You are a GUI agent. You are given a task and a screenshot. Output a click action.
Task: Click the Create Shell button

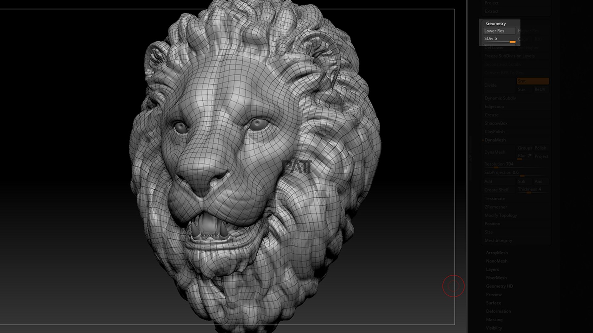tap(499, 190)
